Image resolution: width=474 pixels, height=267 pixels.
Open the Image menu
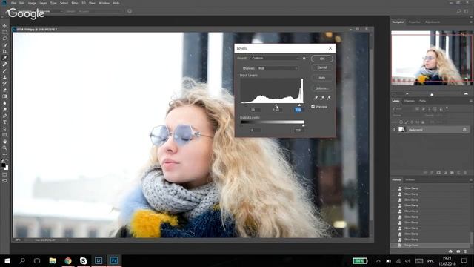pyautogui.click(x=32, y=3)
